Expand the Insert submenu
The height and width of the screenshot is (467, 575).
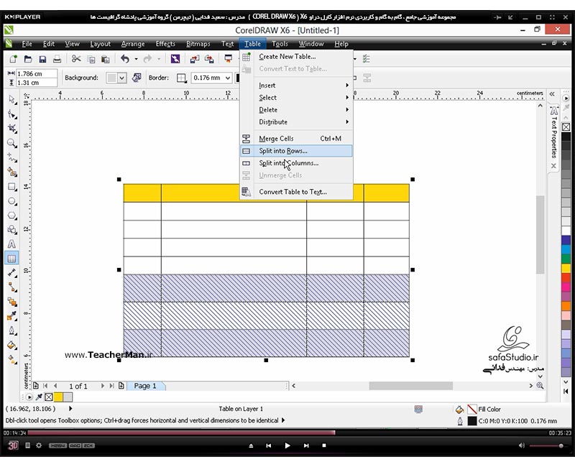296,85
